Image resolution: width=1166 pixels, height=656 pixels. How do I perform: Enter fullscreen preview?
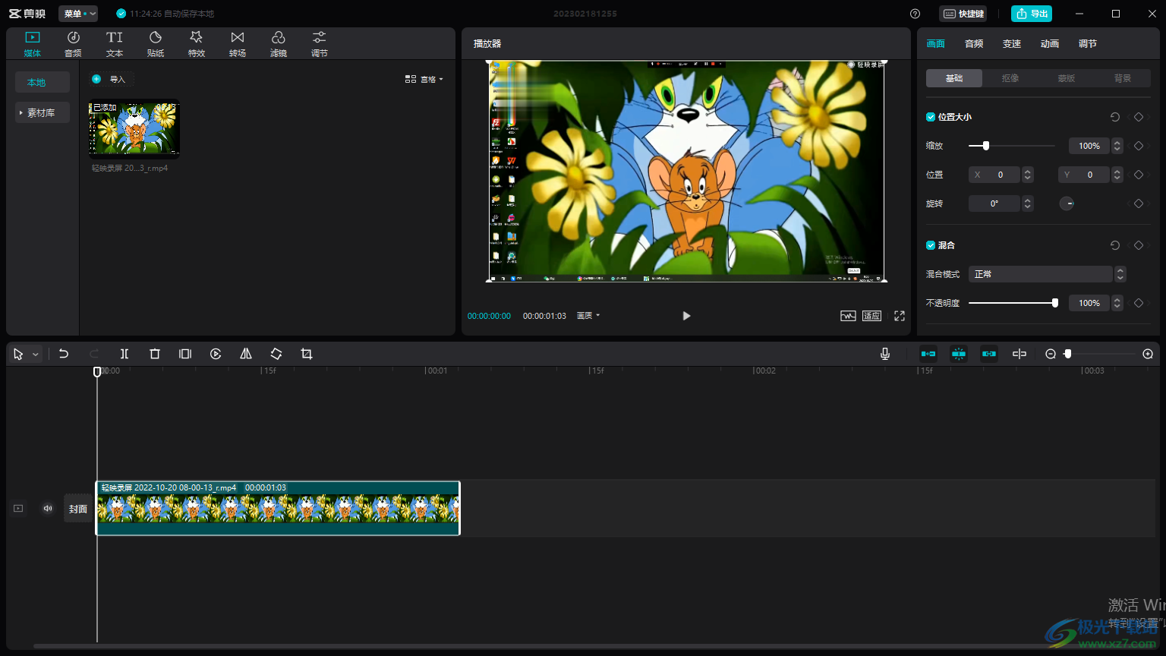(x=900, y=316)
